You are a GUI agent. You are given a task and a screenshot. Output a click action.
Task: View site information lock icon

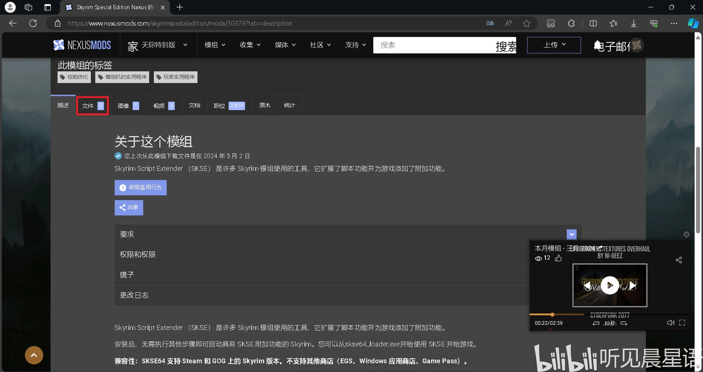click(57, 24)
